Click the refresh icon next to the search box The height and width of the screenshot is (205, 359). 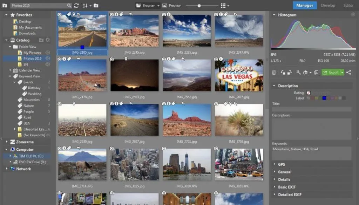coord(76,6)
